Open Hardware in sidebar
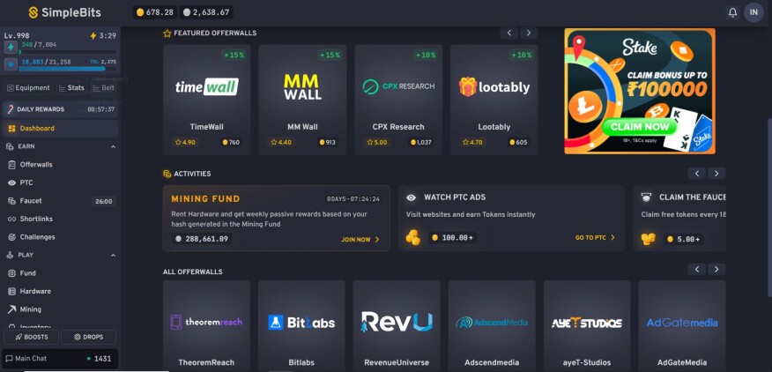The height and width of the screenshot is (372, 772). [x=60, y=291]
